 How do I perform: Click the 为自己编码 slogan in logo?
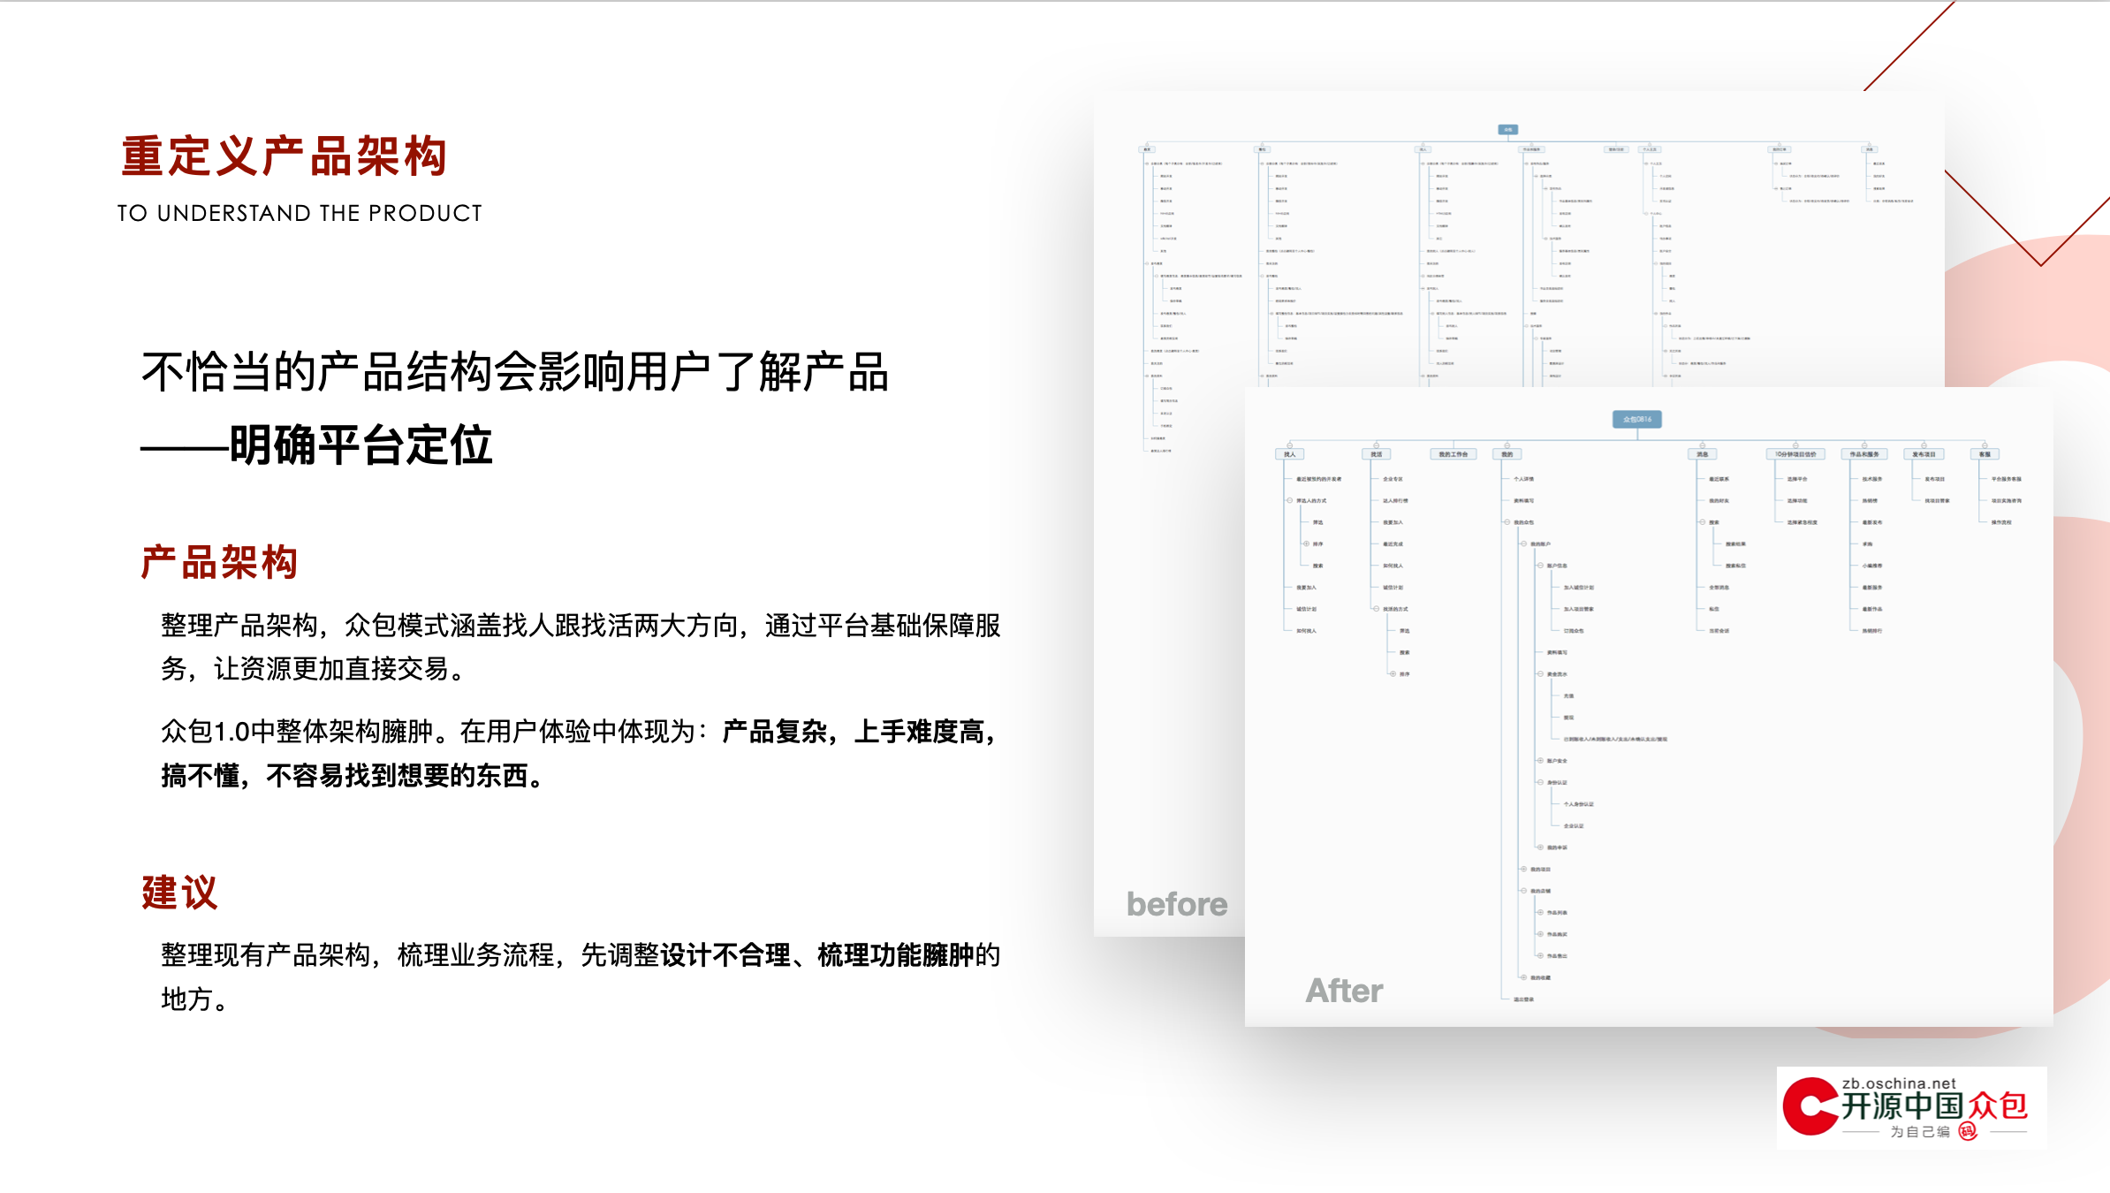(x=1933, y=1131)
